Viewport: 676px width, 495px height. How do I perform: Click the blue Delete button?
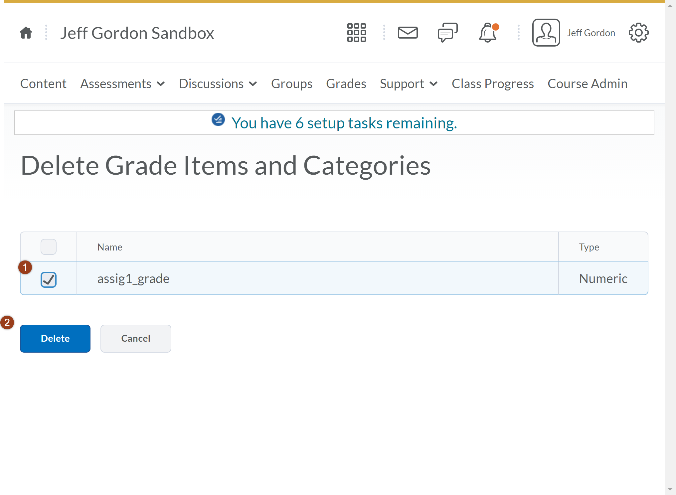point(55,339)
